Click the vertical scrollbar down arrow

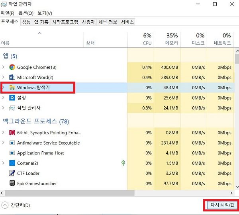click(237, 187)
